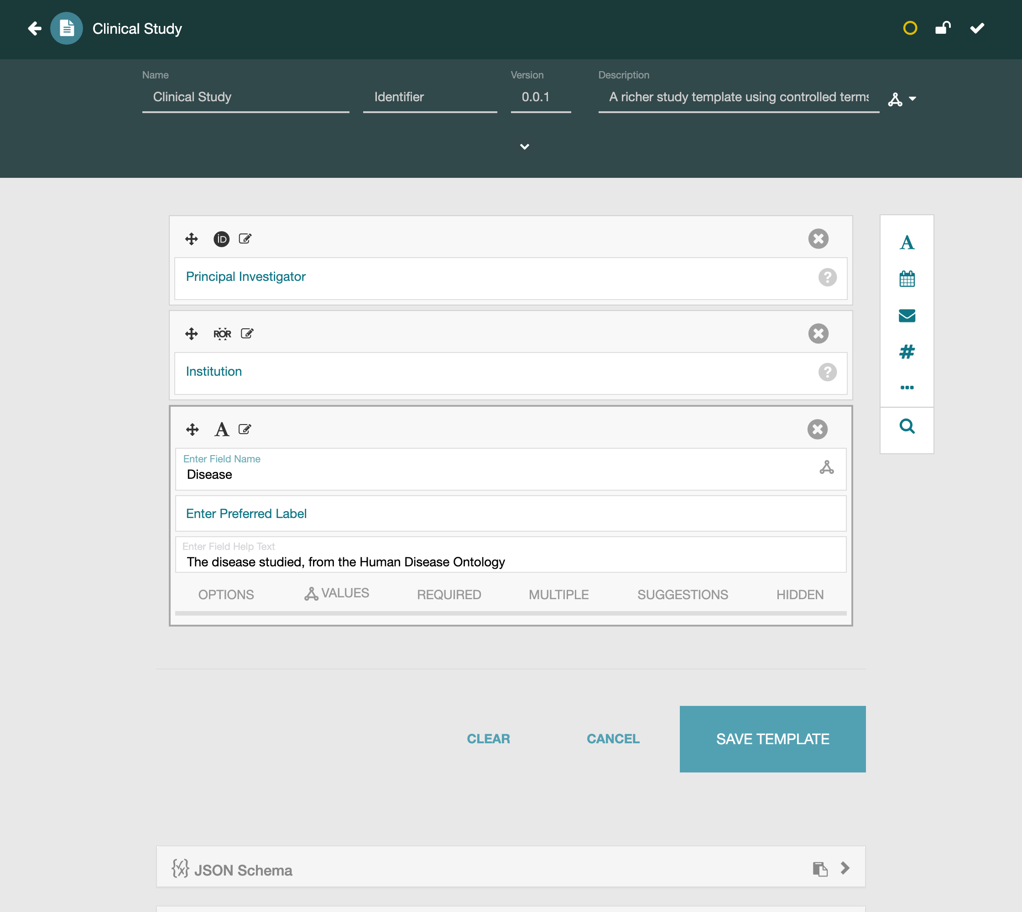This screenshot has height=912, width=1022.
Task: Go back using the back arrow
Action: pyautogui.click(x=35, y=29)
